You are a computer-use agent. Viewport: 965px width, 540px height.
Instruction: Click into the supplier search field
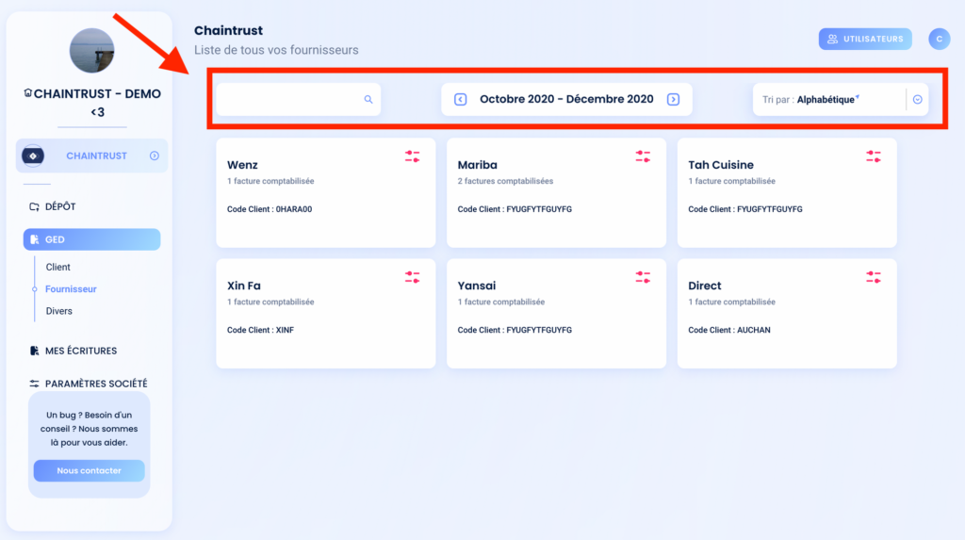tap(299, 99)
